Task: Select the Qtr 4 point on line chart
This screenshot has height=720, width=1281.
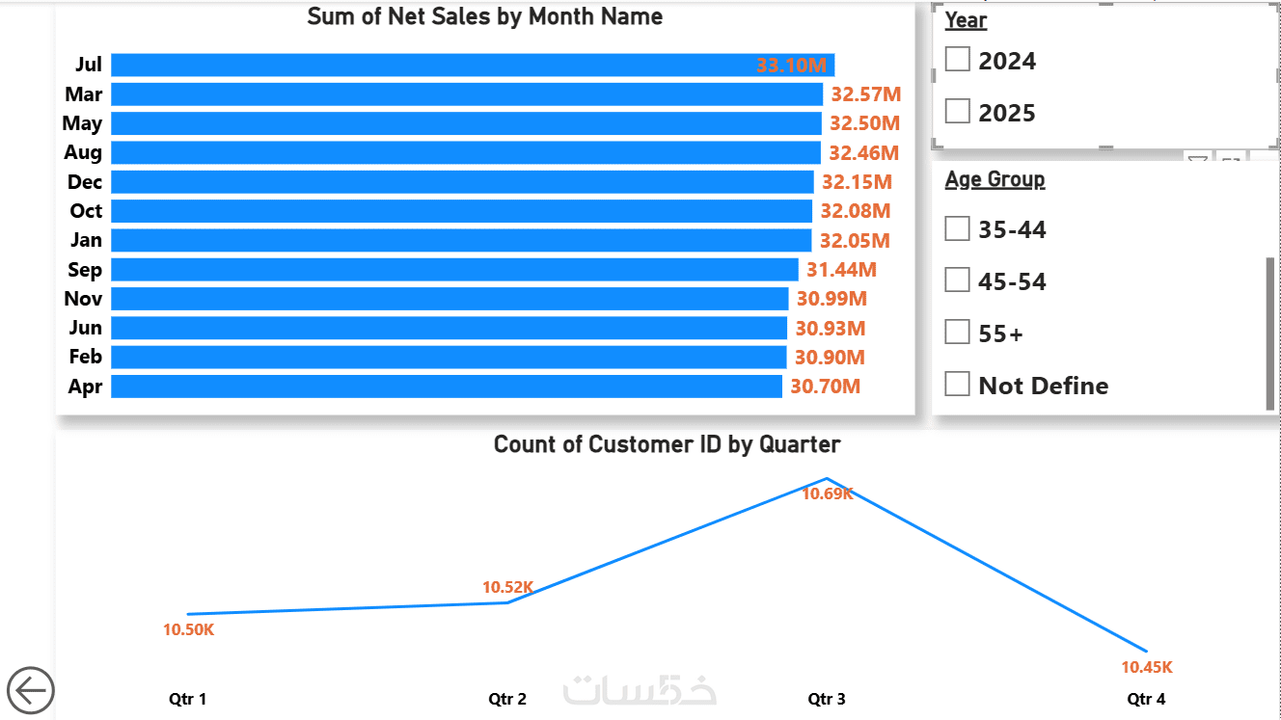Action: click(x=1146, y=652)
